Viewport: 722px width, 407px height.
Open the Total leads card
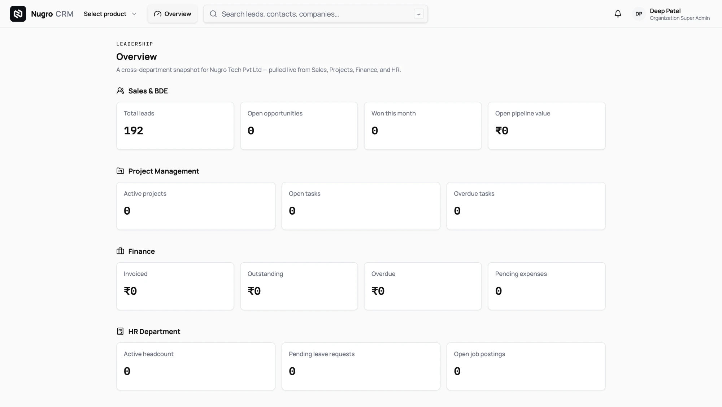click(175, 126)
